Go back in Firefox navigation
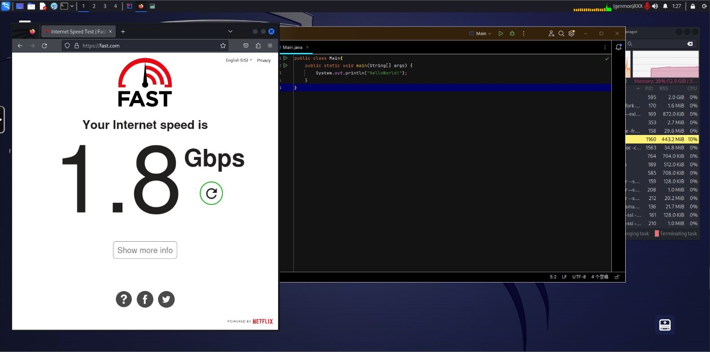The width and height of the screenshot is (710, 352). coord(20,46)
